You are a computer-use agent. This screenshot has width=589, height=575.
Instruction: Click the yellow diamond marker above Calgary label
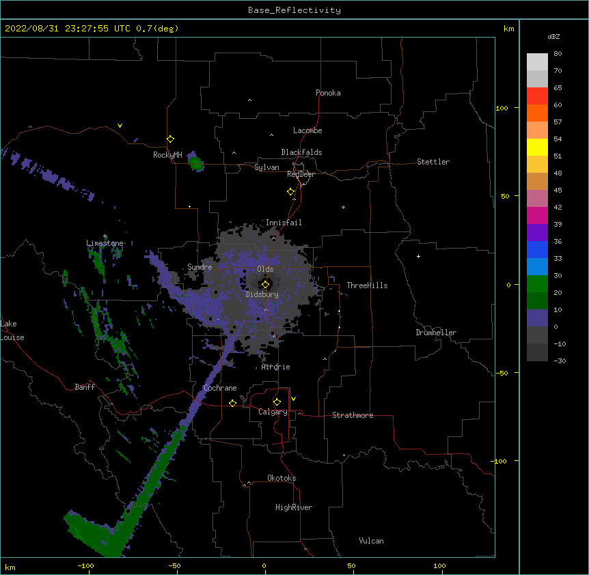pyautogui.click(x=277, y=402)
